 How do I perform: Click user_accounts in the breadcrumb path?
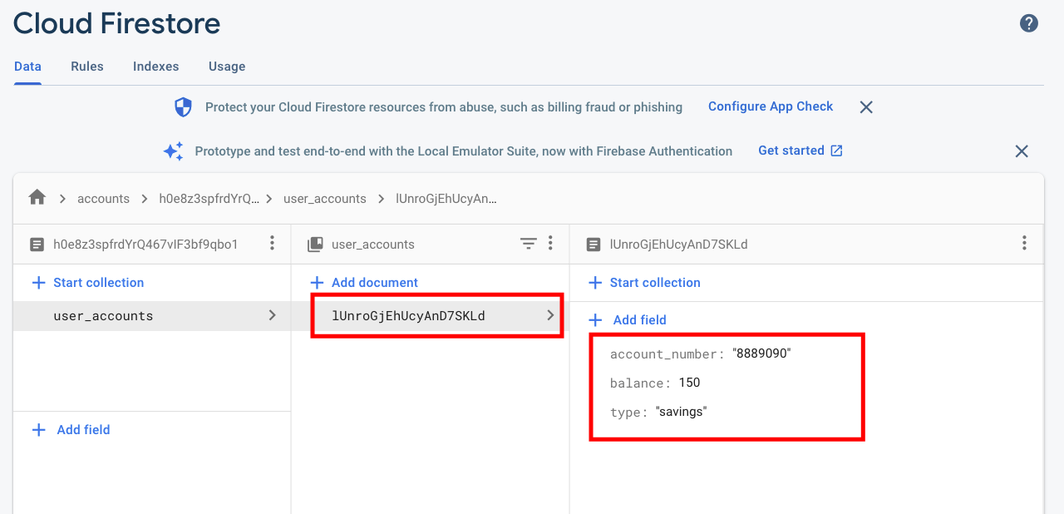tap(325, 199)
